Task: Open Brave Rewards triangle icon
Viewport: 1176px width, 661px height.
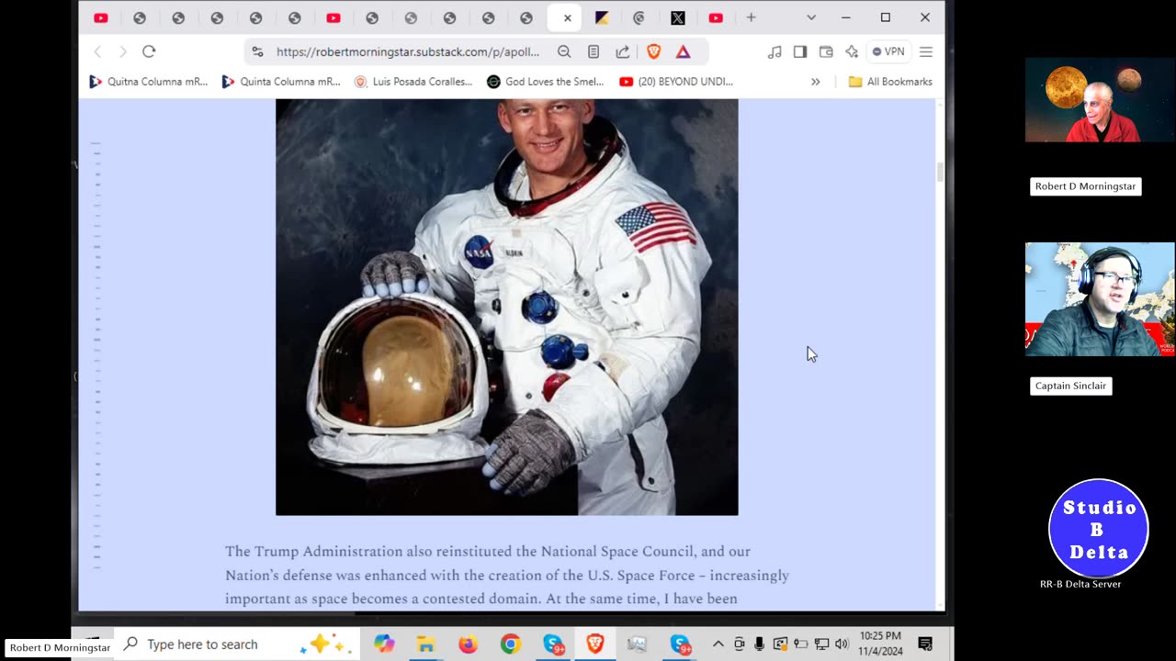Action: pyautogui.click(x=683, y=51)
